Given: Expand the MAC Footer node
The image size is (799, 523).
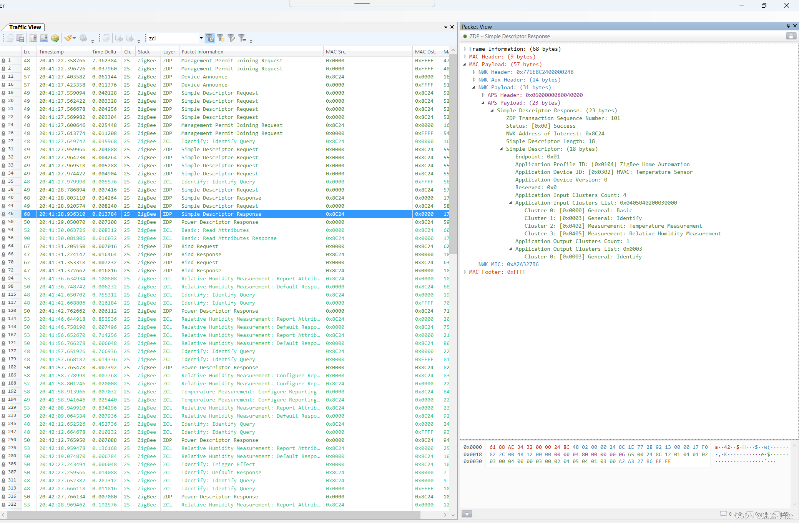Looking at the screenshot, I should point(465,272).
